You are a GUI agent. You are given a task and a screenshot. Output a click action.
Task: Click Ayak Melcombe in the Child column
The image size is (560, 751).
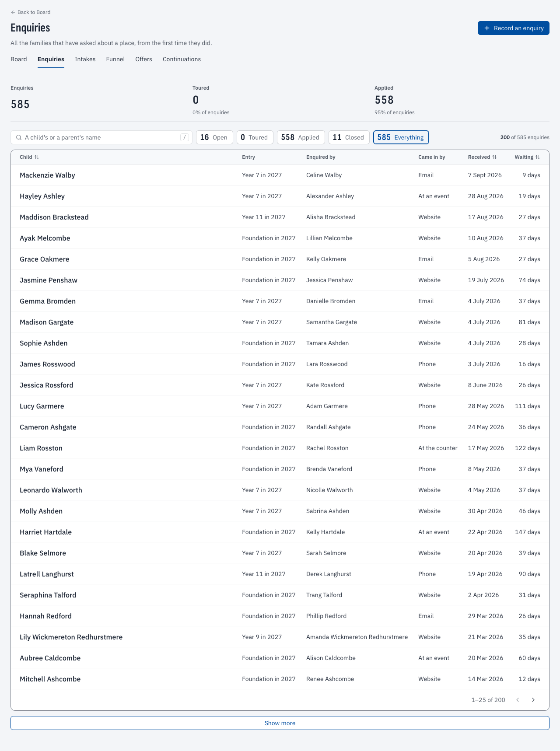click(x=45, y=238)
